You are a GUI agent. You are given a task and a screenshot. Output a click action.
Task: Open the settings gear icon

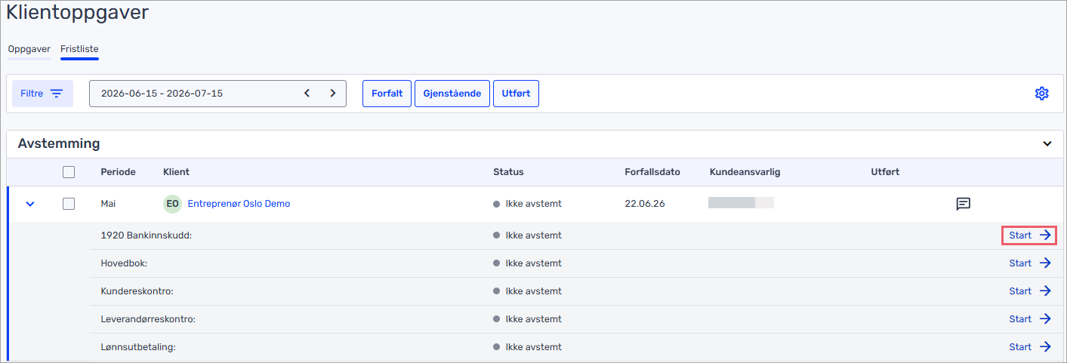point(1042,94)
